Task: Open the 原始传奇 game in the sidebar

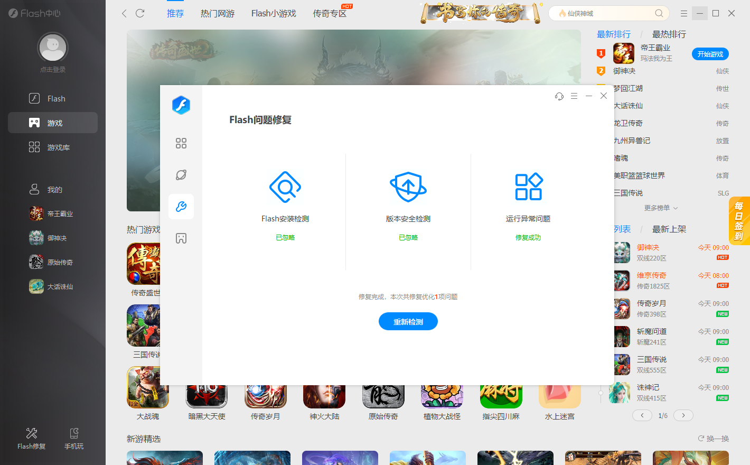Action: (x=51, y=263)
